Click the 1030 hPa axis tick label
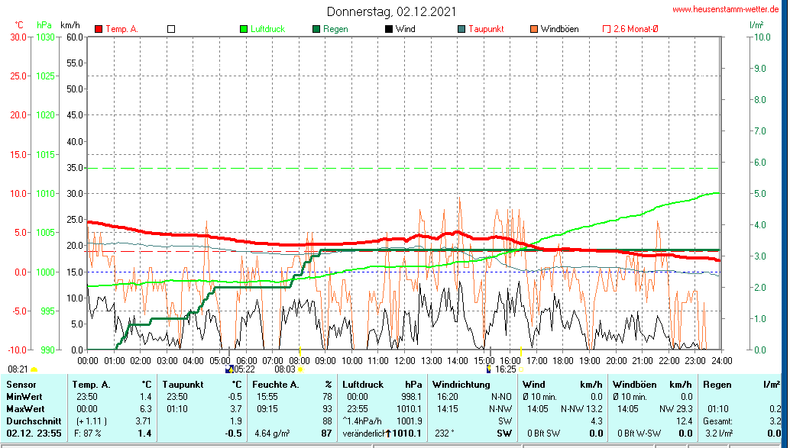 click(45, 37)
